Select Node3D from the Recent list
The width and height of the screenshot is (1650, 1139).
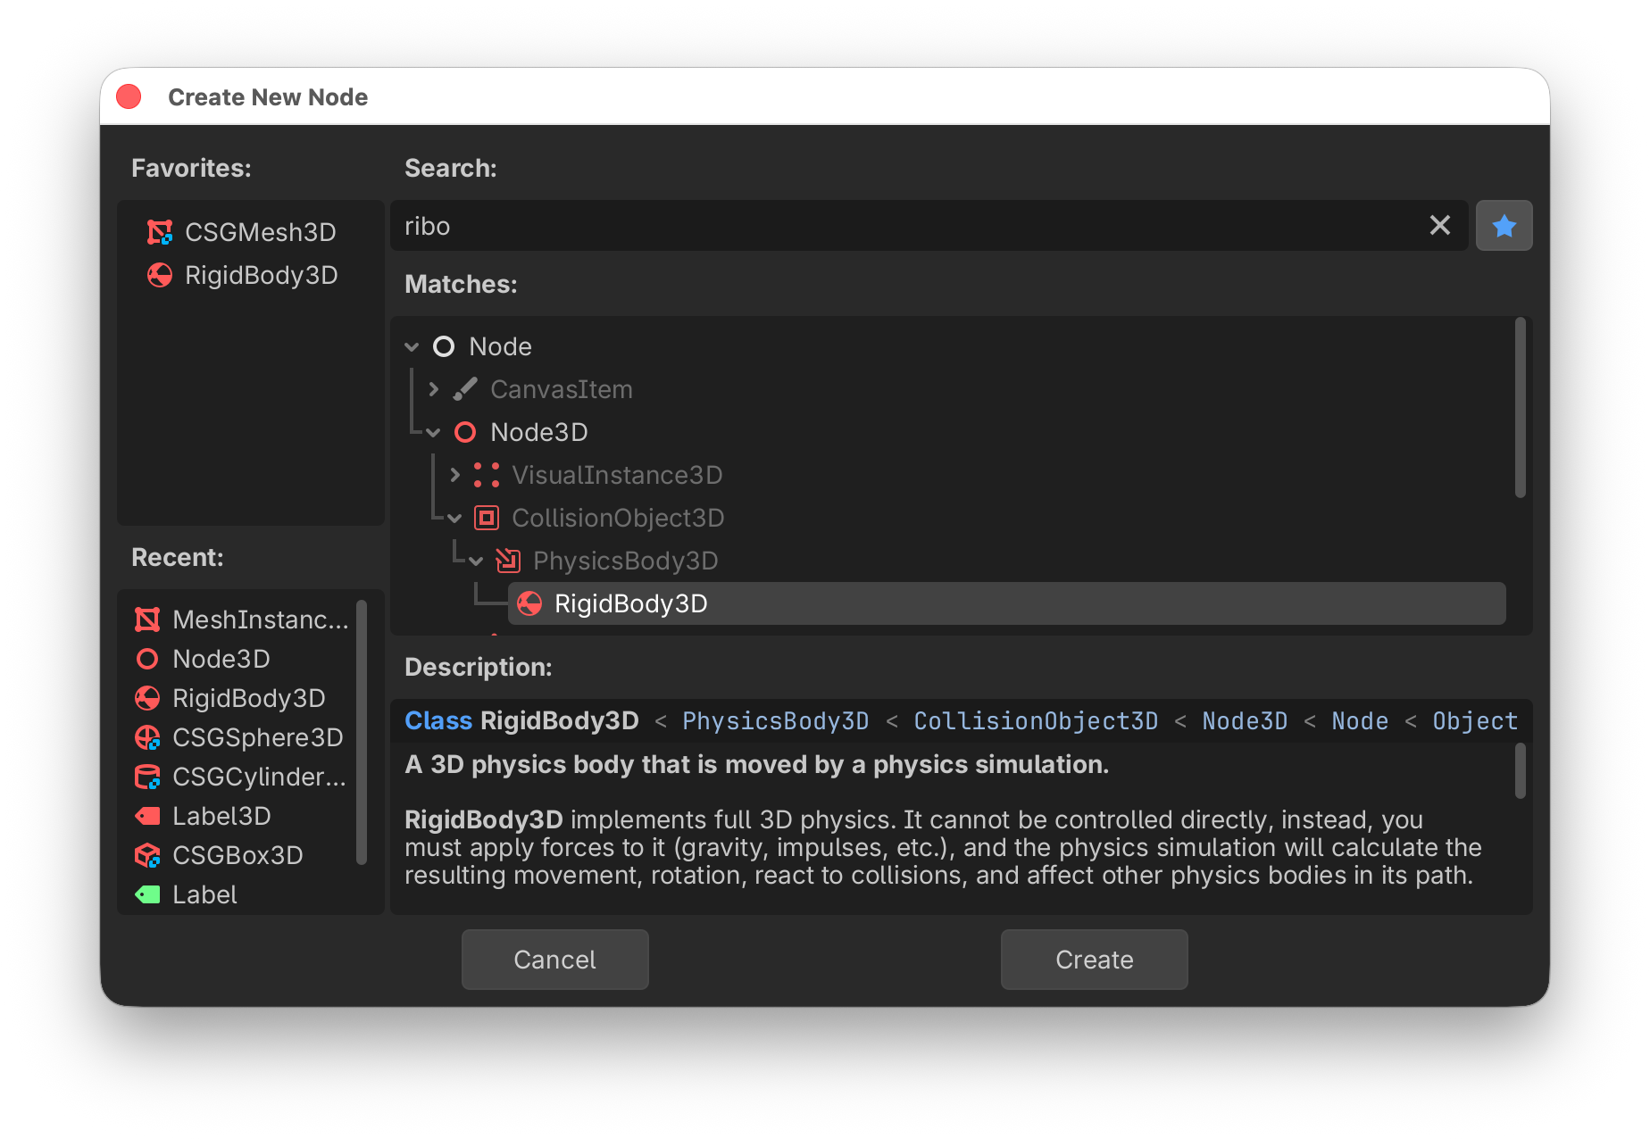[x=221, y=659]
